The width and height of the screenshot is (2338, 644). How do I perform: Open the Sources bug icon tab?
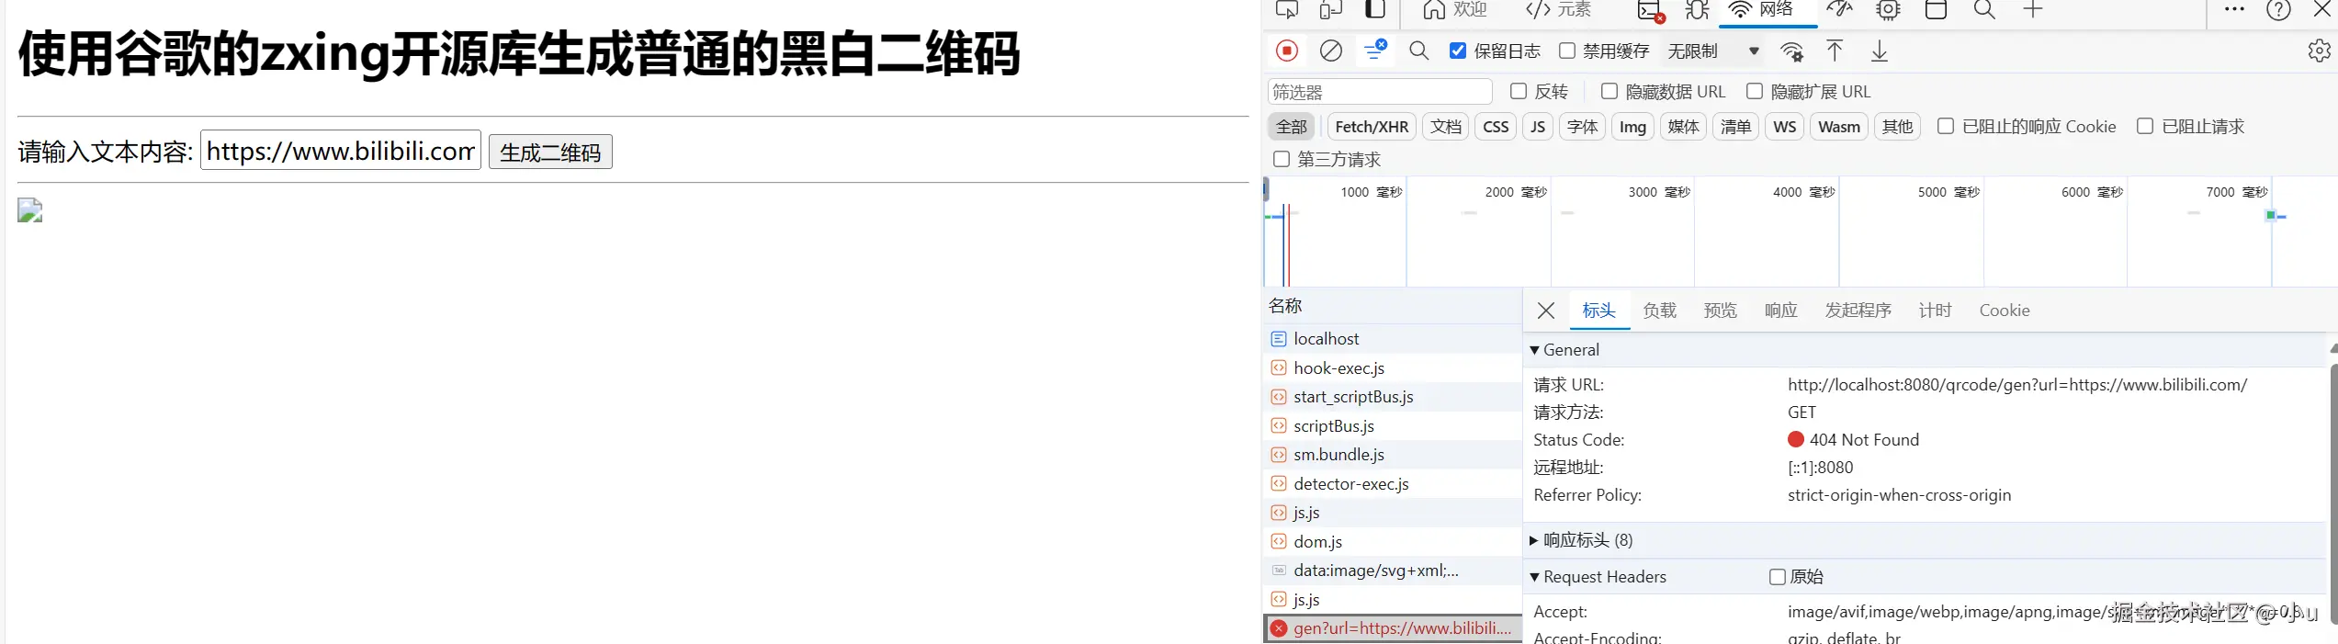tap(1698, 10)
